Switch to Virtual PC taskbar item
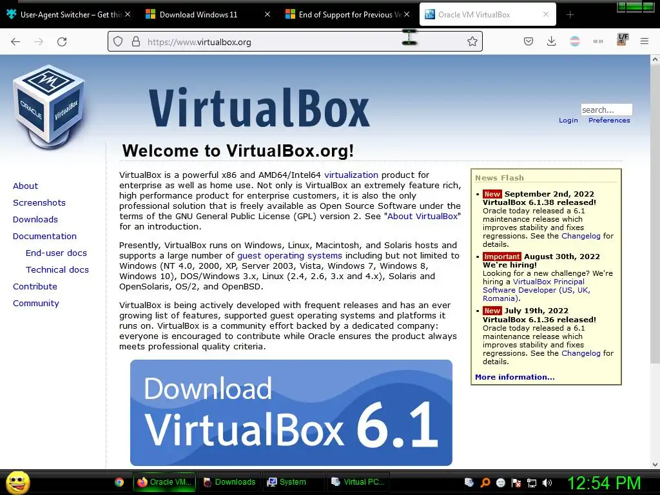The image size is (660, 495). pyautogui.click(x=358, y=482)
